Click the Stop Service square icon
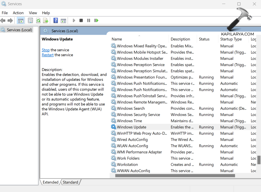This screenshot has height=192, width=261. 81,20
